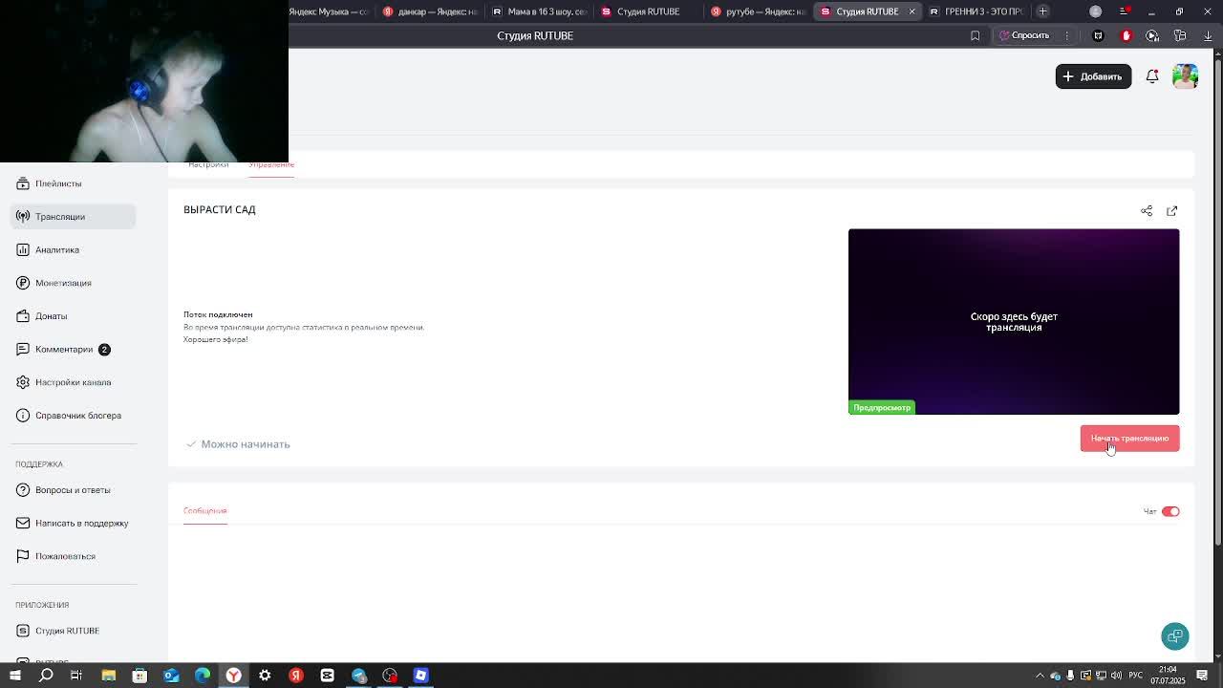The image size is (1223, 688).
Task: Open user profile avatar
Action: pyautogui.click(x=1185, y=76)
